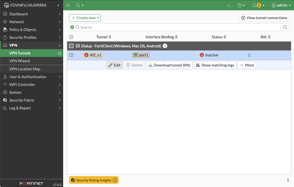Click the Delete button
This screenshot has width=294, height=187.
point(134,65)
